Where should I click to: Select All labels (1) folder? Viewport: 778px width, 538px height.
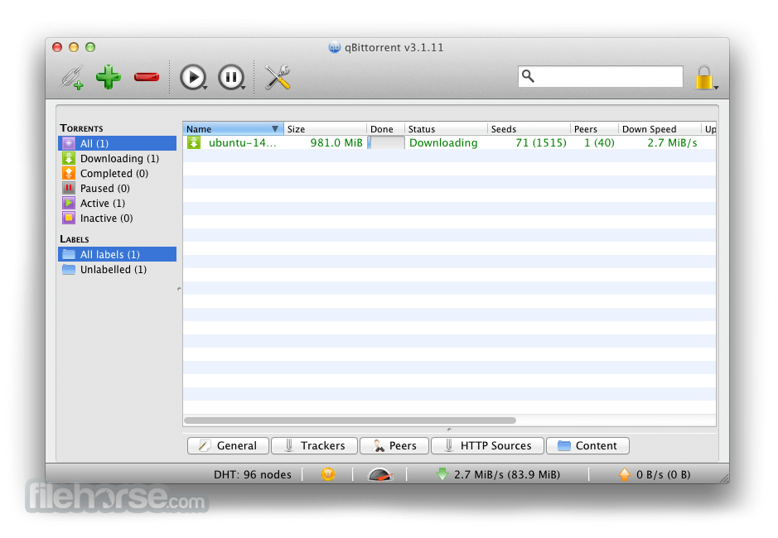point(117,254)
